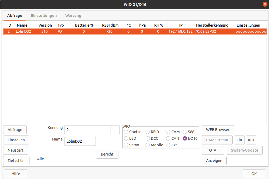Sort table by RSSI dBm column header
This screenshot has height=179, width=269.
pos(110,25)
